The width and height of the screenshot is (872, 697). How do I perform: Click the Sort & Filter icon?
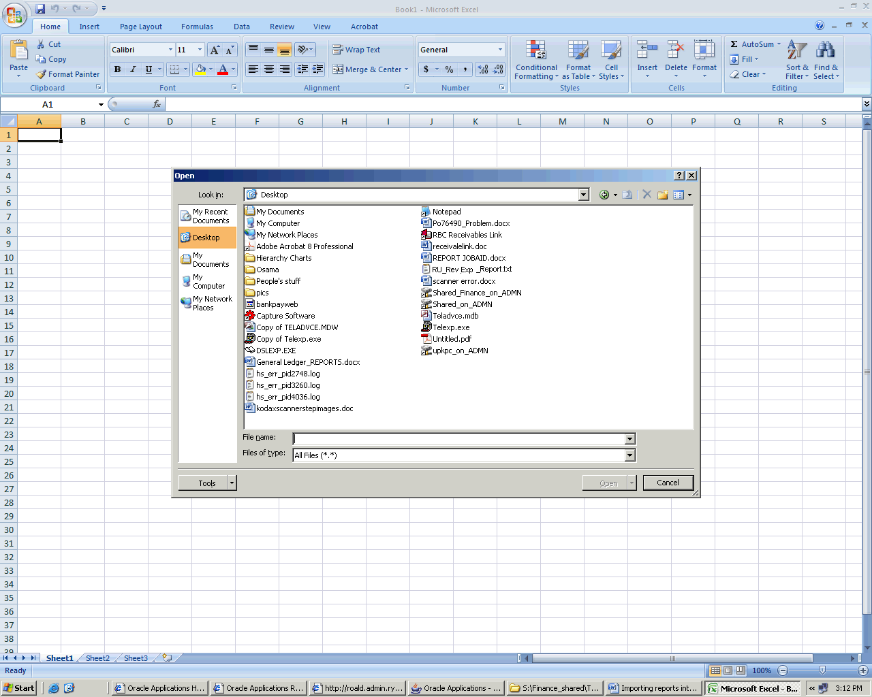(x=796, y=51)
